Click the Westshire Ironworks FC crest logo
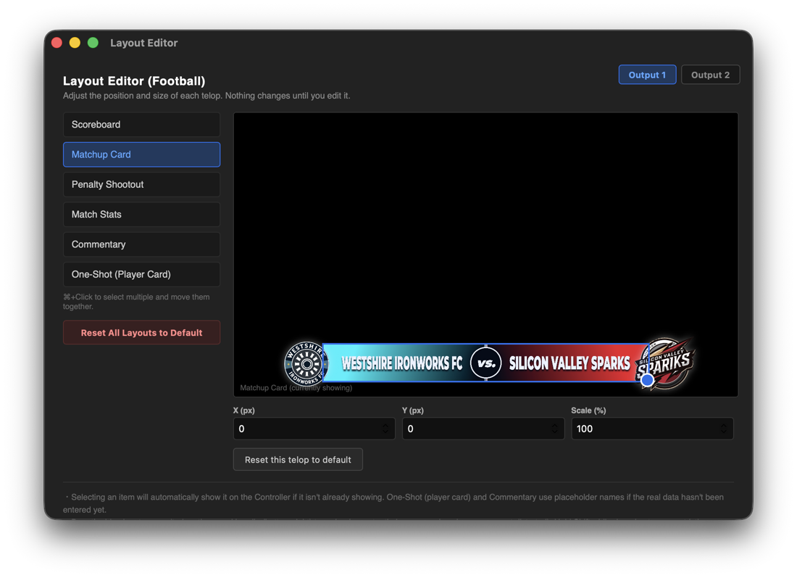Screen dimensions: 797x578 tap(306, 363)
